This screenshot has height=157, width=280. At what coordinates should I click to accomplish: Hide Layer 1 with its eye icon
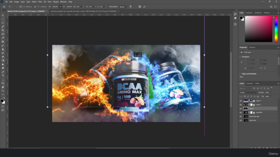click(x=241, y=105)
